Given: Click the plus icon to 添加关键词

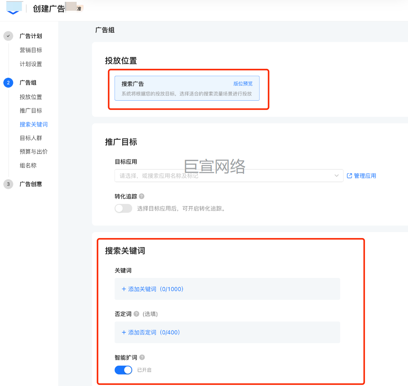Looking at the screenshot, I should point(123,289).
